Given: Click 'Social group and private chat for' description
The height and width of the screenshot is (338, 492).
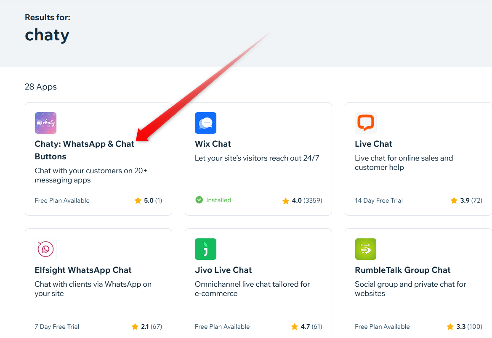Looking at the screenshot, I should [x=410, y=289].
